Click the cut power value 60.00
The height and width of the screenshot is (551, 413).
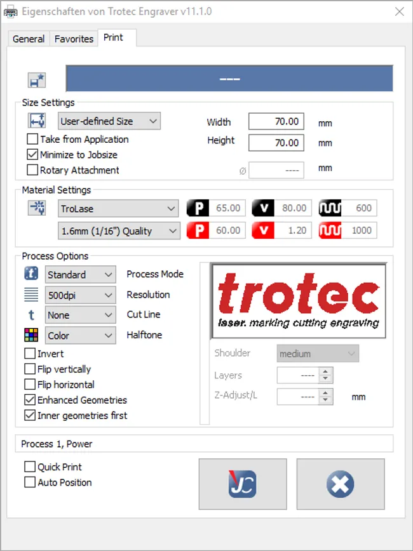[227, 230]
